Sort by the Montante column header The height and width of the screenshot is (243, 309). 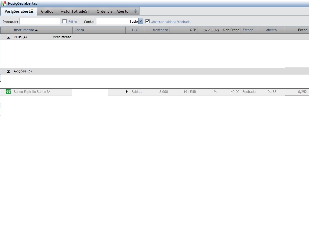(x=157, y=30)
